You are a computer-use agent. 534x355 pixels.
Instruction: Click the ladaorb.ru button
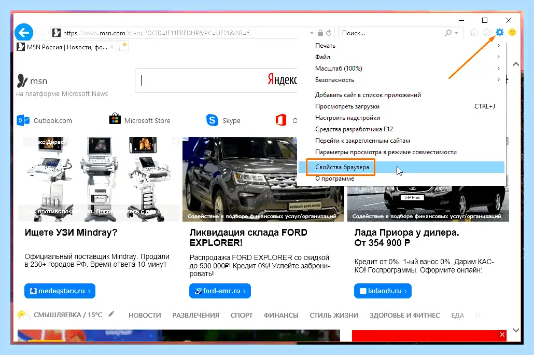(x=383, y=291)
